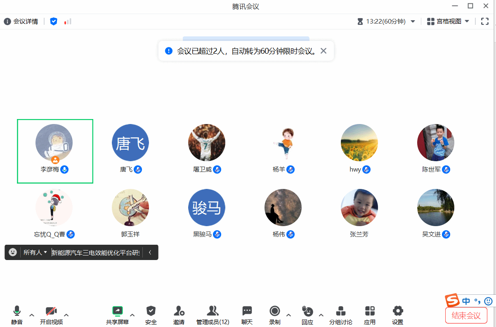Open Breakout Rooms (分组讨论) icon
Screen dimensions: 496x327
[340, 311]
